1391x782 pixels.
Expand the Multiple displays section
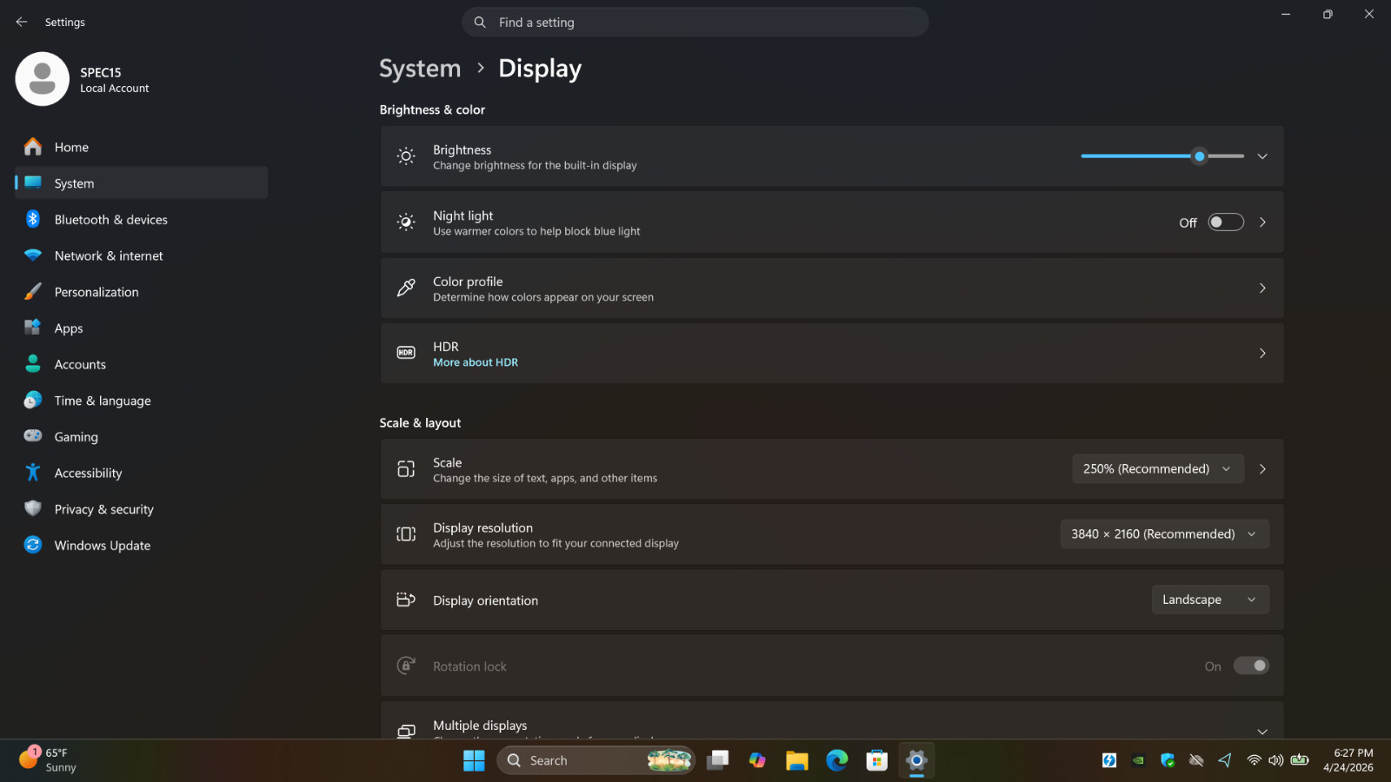coord(1262,732)
